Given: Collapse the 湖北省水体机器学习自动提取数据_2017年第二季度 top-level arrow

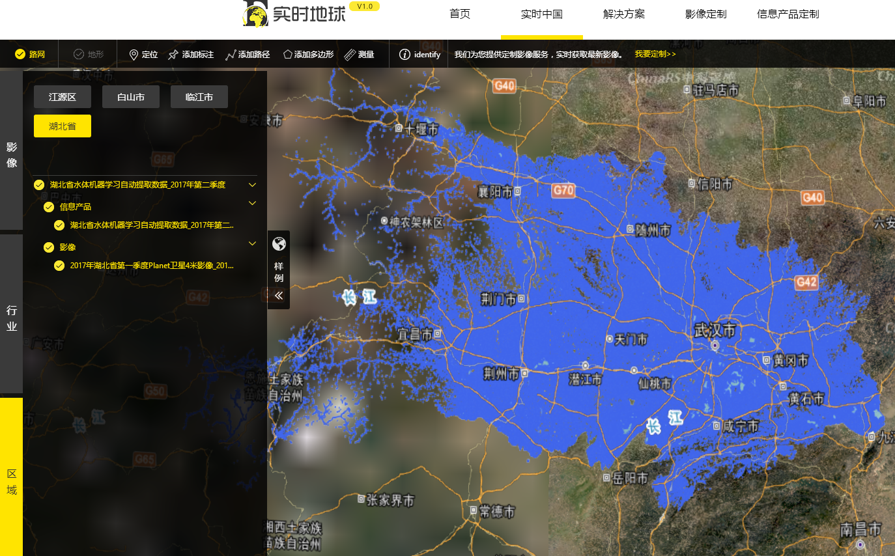Looking at the screenshot, I should click(x=252, y=185).
